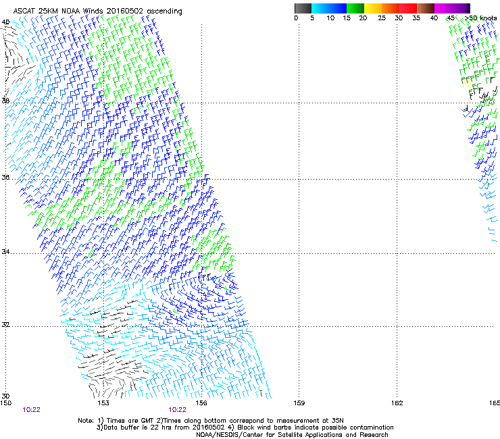
Task: Pick the green 15–20 knots legend segment
Action: [x=355, y=8]
